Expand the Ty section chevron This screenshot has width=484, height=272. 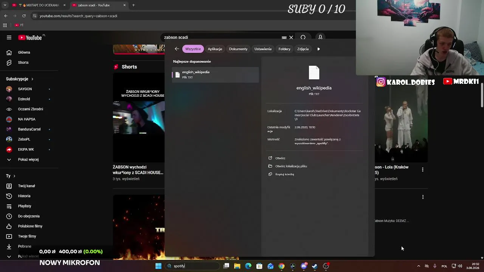click(x=14, y=176)
